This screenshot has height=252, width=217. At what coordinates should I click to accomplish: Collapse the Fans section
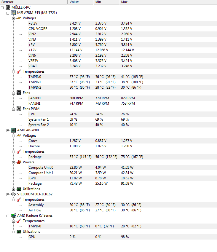click(x=14, y=93)
